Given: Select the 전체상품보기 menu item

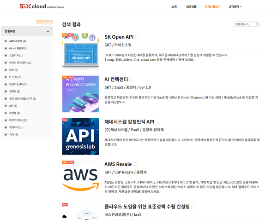Looking at the screenshot, I should click(213, 6).
